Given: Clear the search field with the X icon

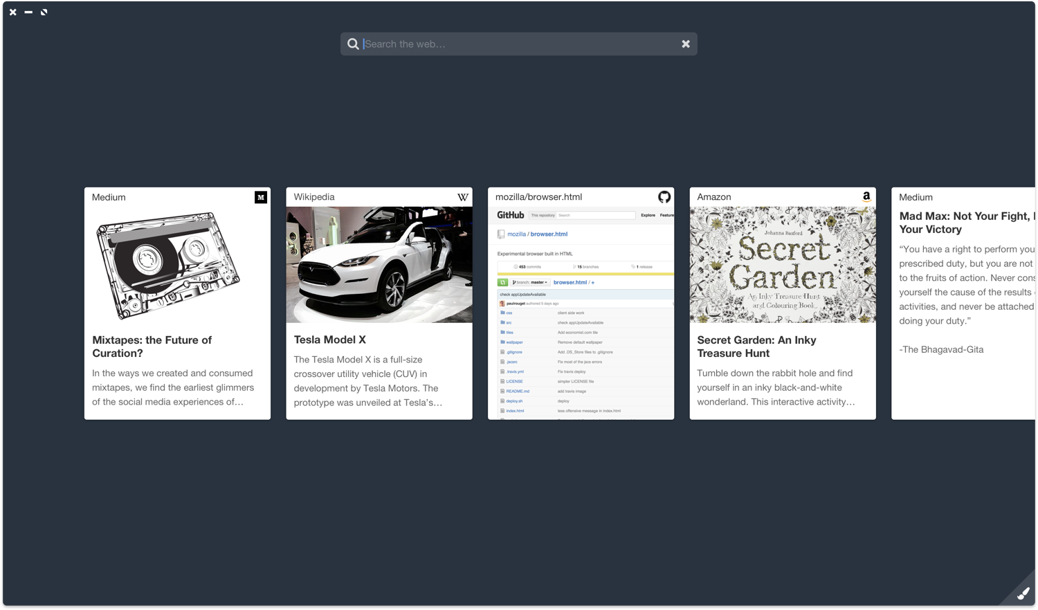Looking at the screenshot, I should tap(686, 44).
